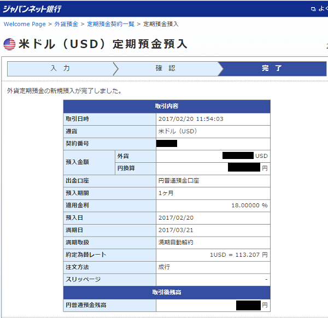Click the 取引後残高 section header
The image size is (328, 318).
[x=167, y=292]
